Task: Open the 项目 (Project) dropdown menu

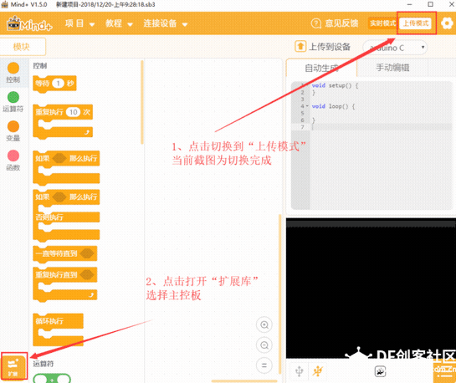Action: [x=79, y=23]
